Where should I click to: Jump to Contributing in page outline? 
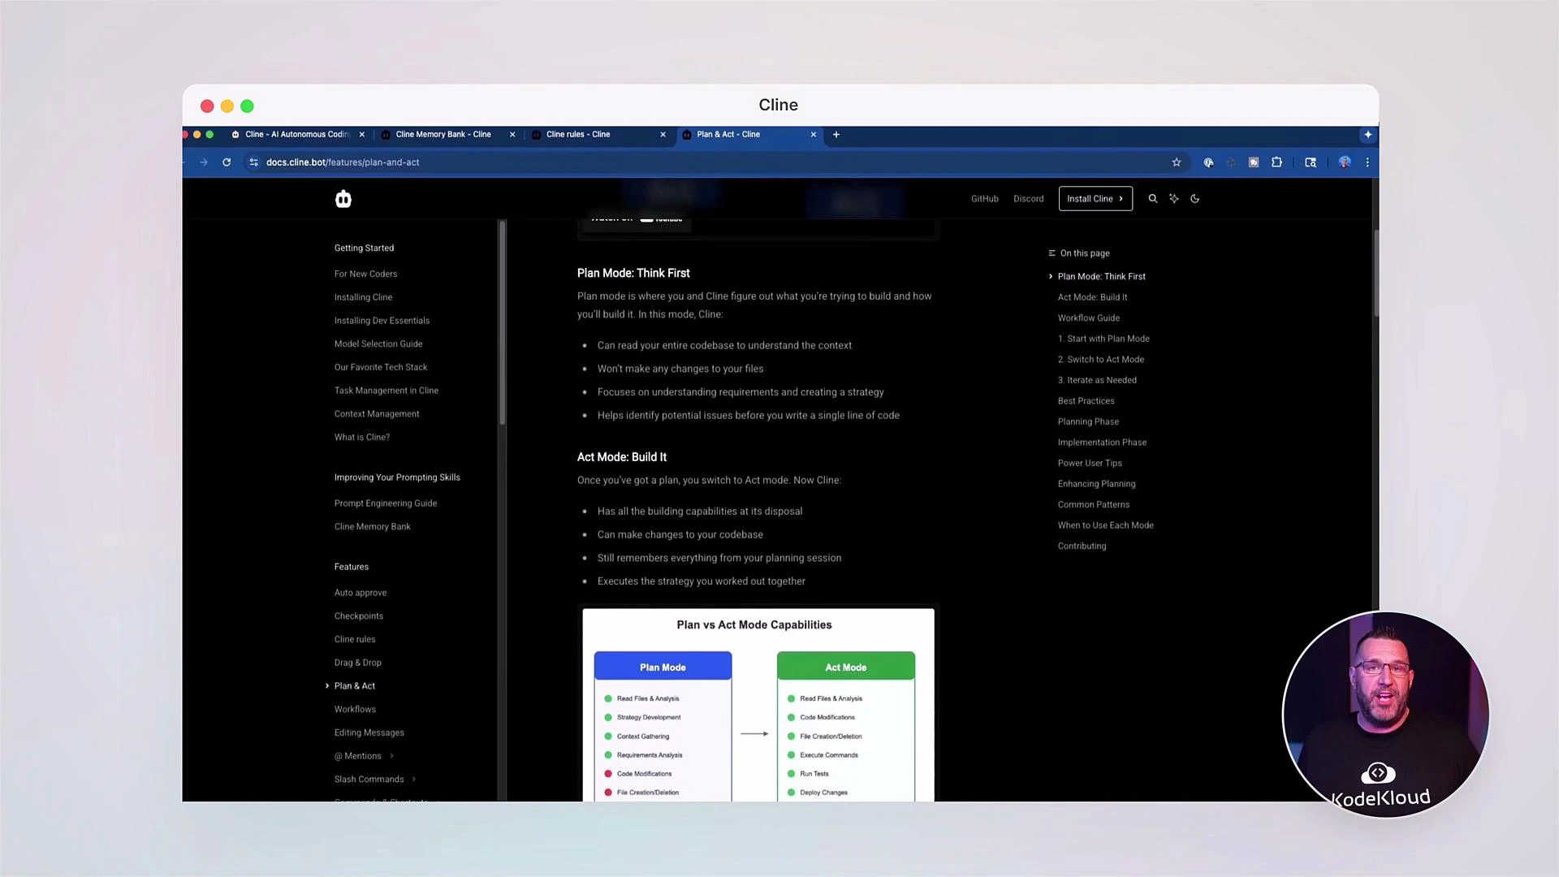click(1082, 547)
